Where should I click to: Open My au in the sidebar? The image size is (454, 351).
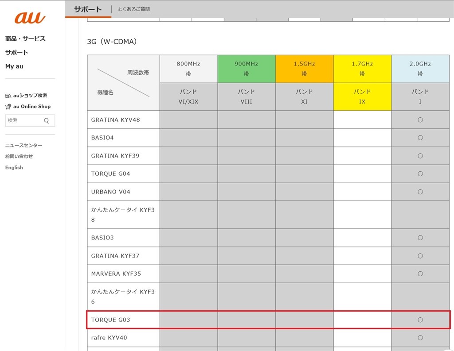[15, 66]
